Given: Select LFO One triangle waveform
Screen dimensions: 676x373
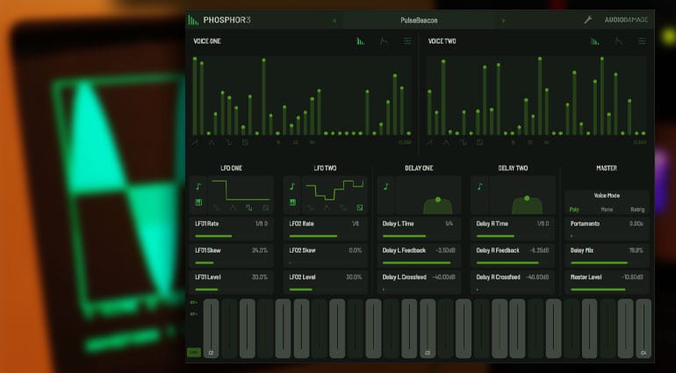Looking at the screenshot, I should [233, 208].
